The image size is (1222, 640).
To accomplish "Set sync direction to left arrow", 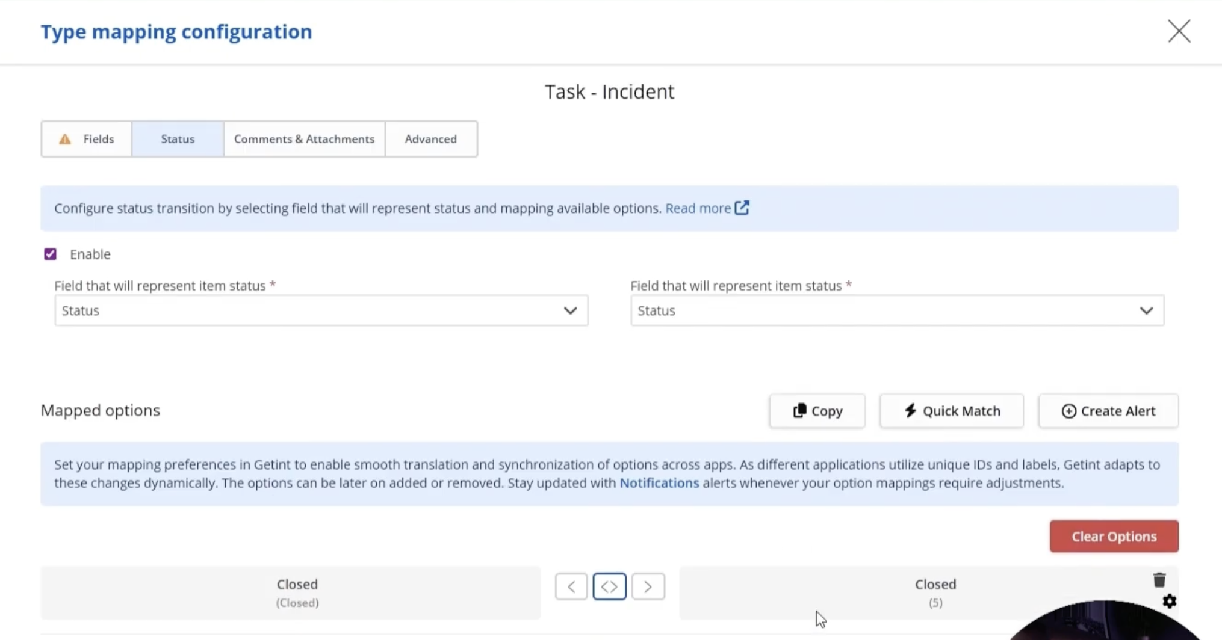I will [571, 586].
